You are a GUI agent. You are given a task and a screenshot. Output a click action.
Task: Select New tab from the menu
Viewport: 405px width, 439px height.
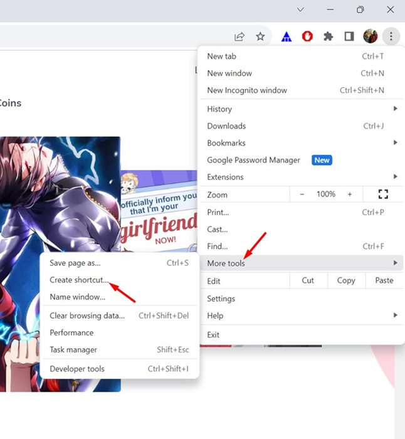pyautogui.click(x=302, y=56)
